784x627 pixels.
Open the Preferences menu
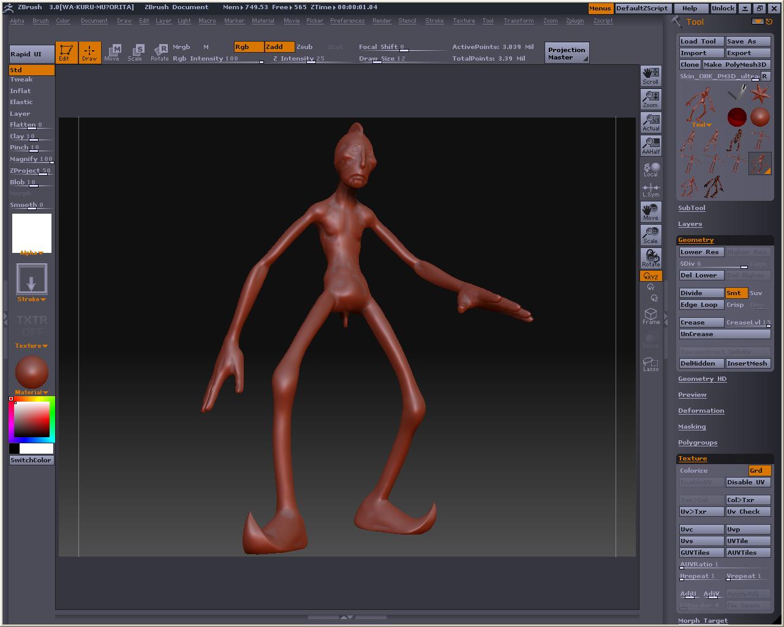pyautogui.click(x=347, y=21)
